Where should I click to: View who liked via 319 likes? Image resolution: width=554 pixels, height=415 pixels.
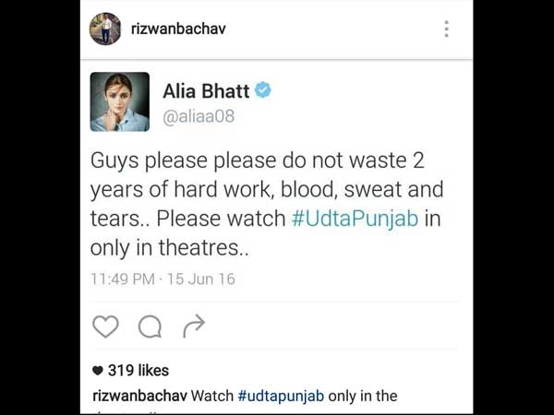click(x=138, y=371)
